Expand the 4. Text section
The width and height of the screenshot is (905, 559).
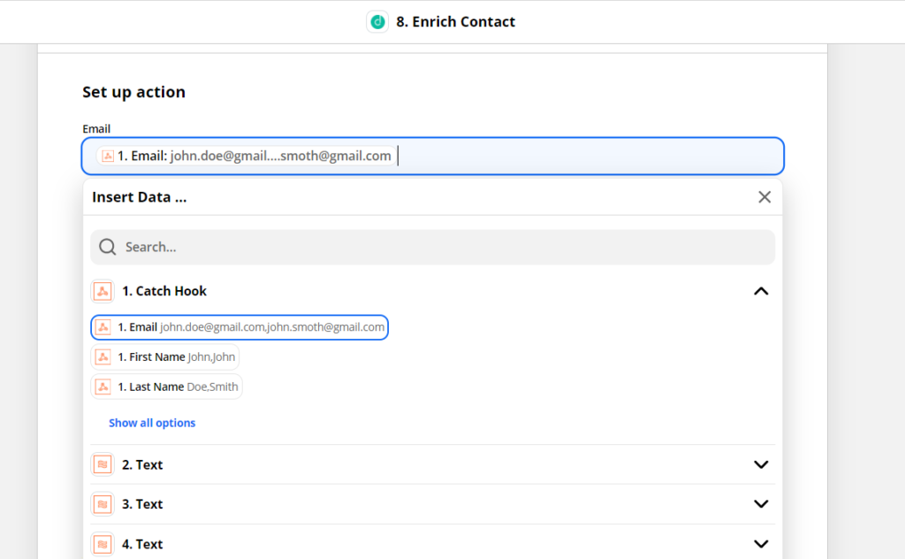(x=761, y=544)
